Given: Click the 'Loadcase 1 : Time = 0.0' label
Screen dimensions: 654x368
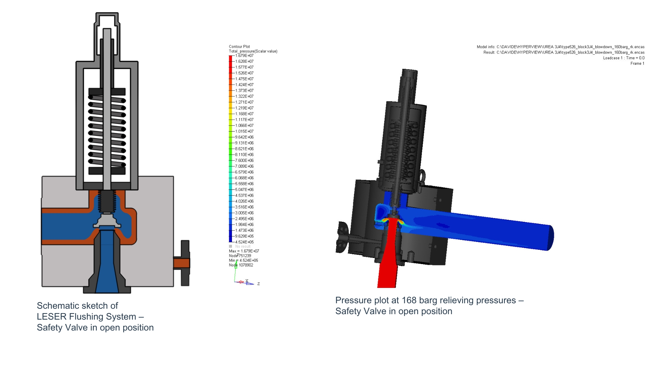Looking at the screenshot, I should click(x=623, y=58).
